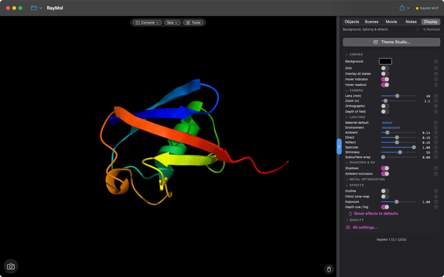
Task: Click the RayMol MCP status button
Action: pyautogui.click(x=427, y=8)
